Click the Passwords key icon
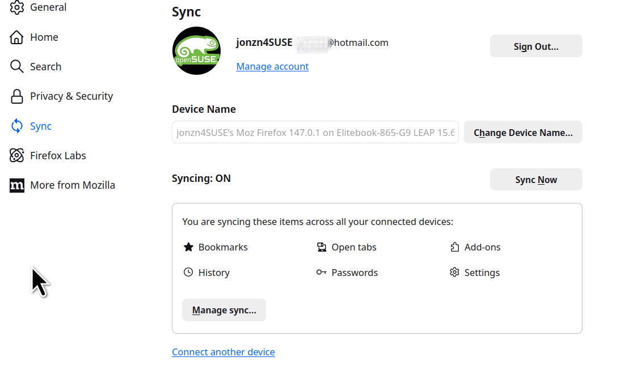Screen dimensions: 633x391 point(322,273)
